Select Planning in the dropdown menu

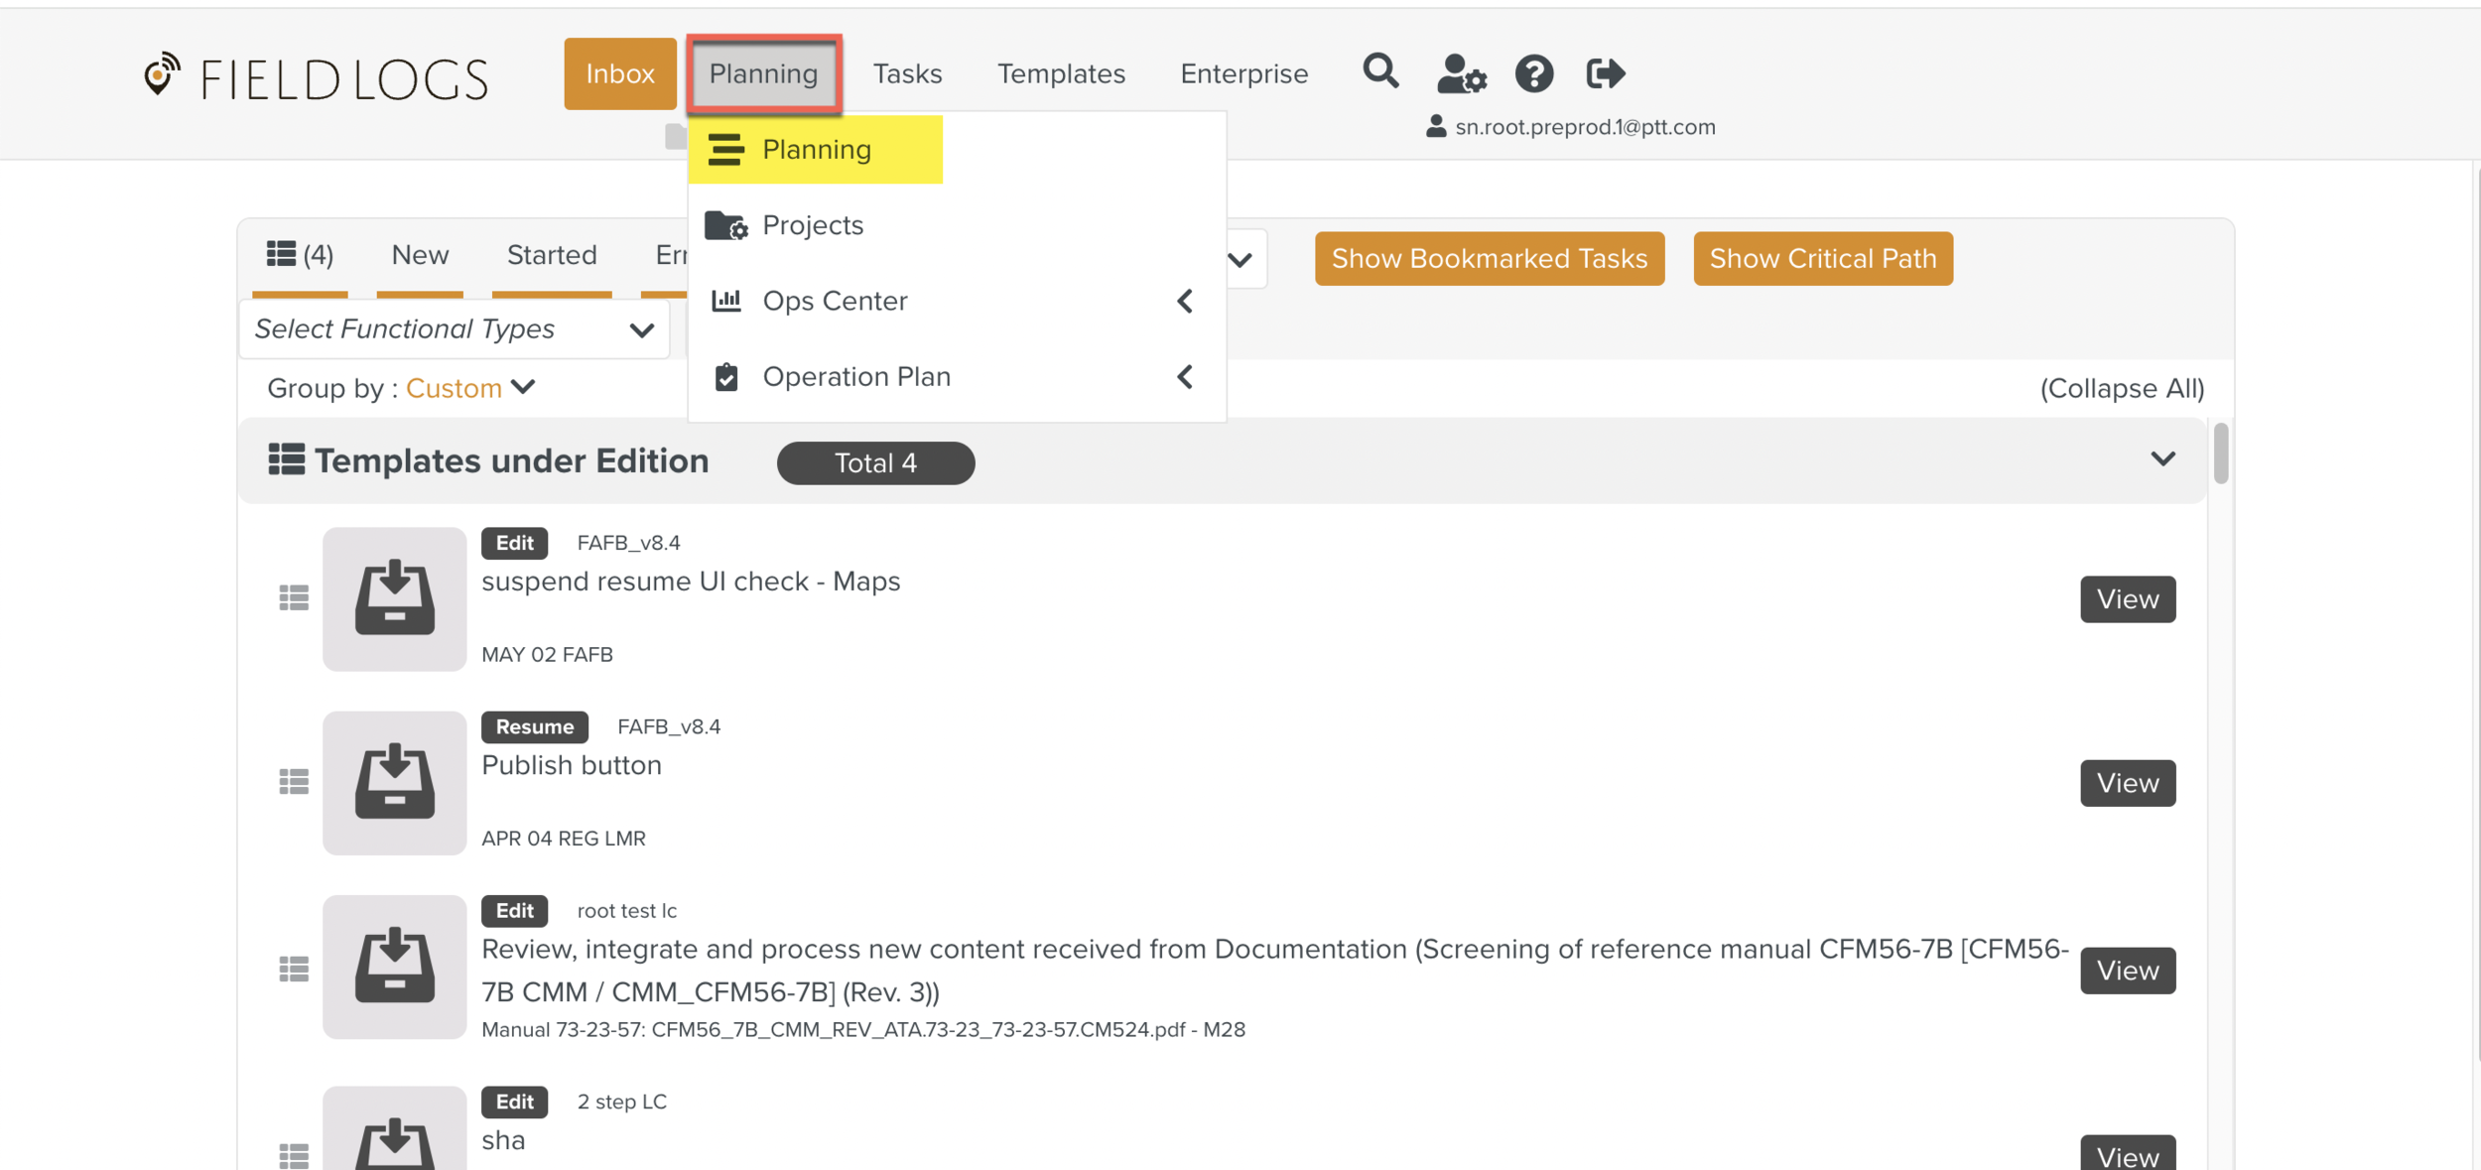click(x=815, y=150)
